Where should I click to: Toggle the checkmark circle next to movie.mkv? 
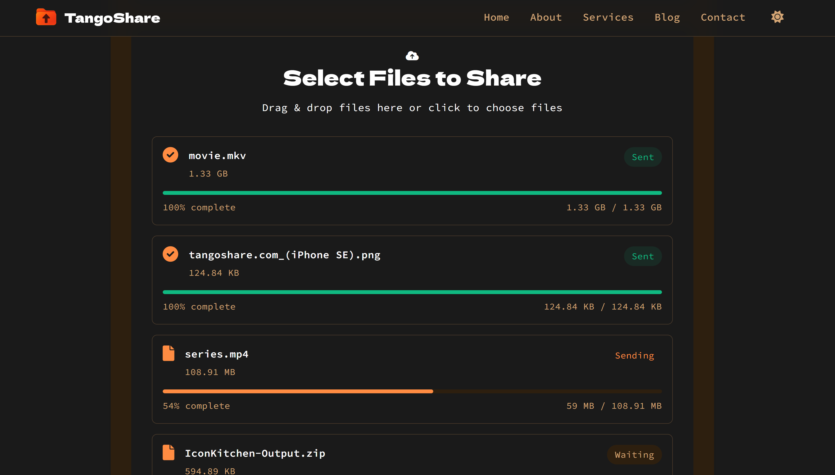pyautogui.click(x=170, y=155)
